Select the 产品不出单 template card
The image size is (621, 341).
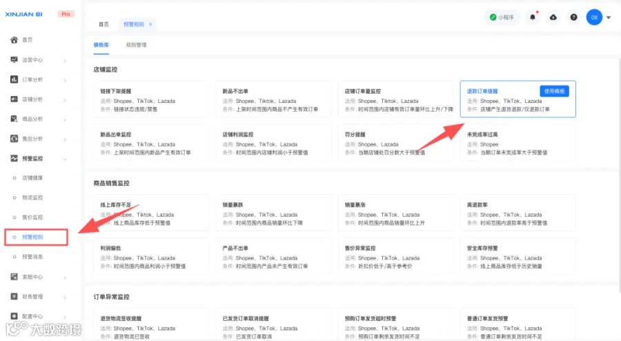coord(274,256)
